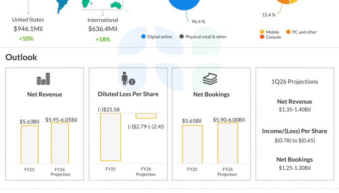Viewport: 339px width, 193px height.
Task: Click the yellow Mobile legend dot
Action: point(262,32)
